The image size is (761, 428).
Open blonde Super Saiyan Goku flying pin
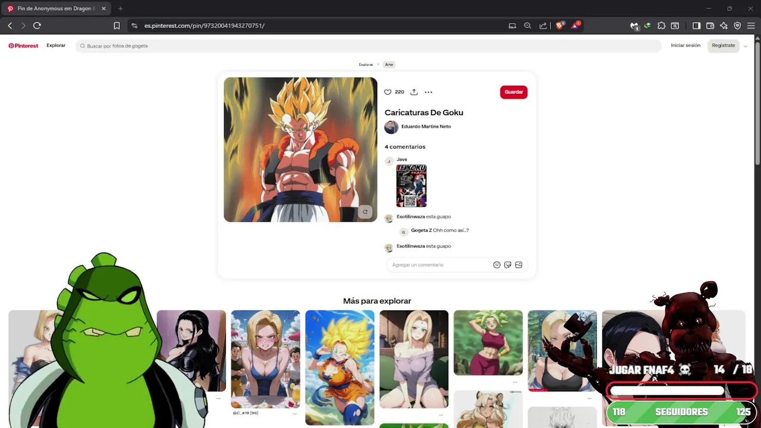pyautogui.click(x=339, y=367)
